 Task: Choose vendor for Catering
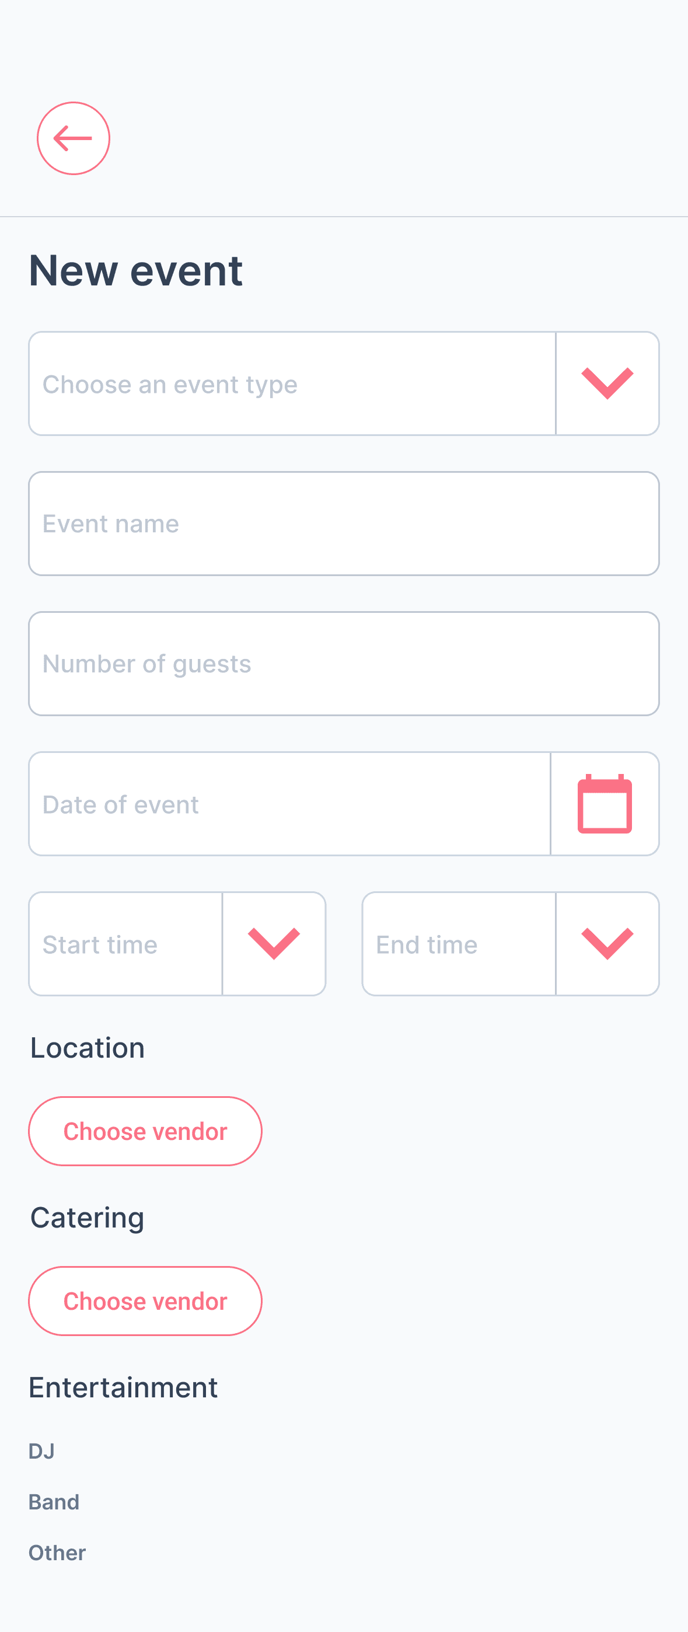pos(145,1301)
